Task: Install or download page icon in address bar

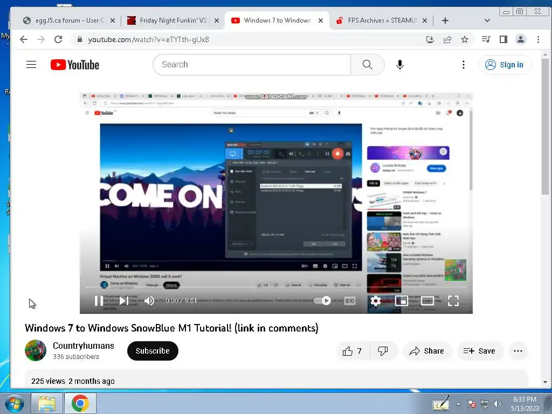Action: 430,39
